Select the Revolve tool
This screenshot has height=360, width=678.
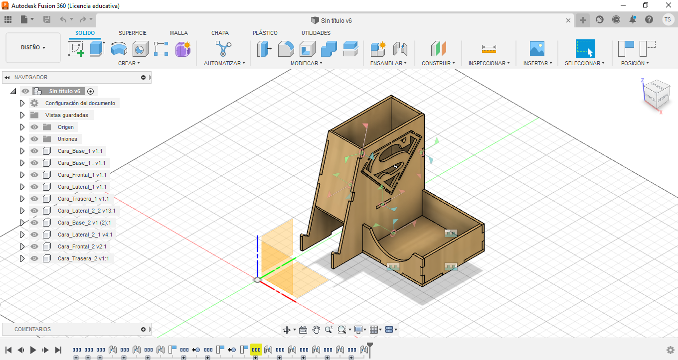click(119, 49)
